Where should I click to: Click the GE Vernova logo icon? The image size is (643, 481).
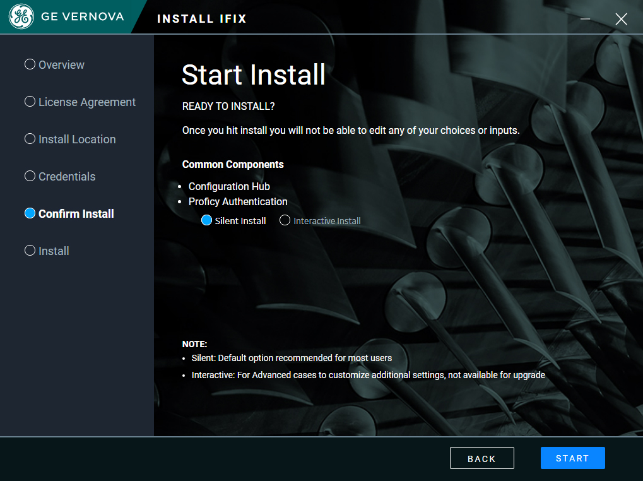click(21, 16)
